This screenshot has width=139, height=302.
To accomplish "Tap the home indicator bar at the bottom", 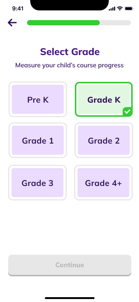I will tap(70, 298).
